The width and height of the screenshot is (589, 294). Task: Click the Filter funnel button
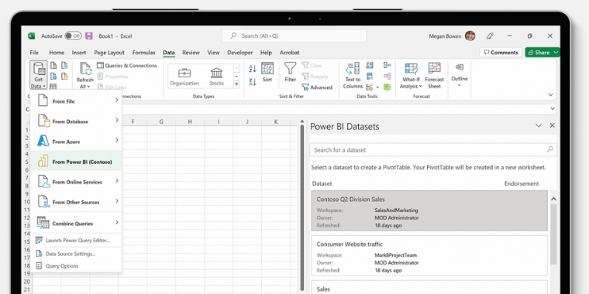click(x=290, y=72)
